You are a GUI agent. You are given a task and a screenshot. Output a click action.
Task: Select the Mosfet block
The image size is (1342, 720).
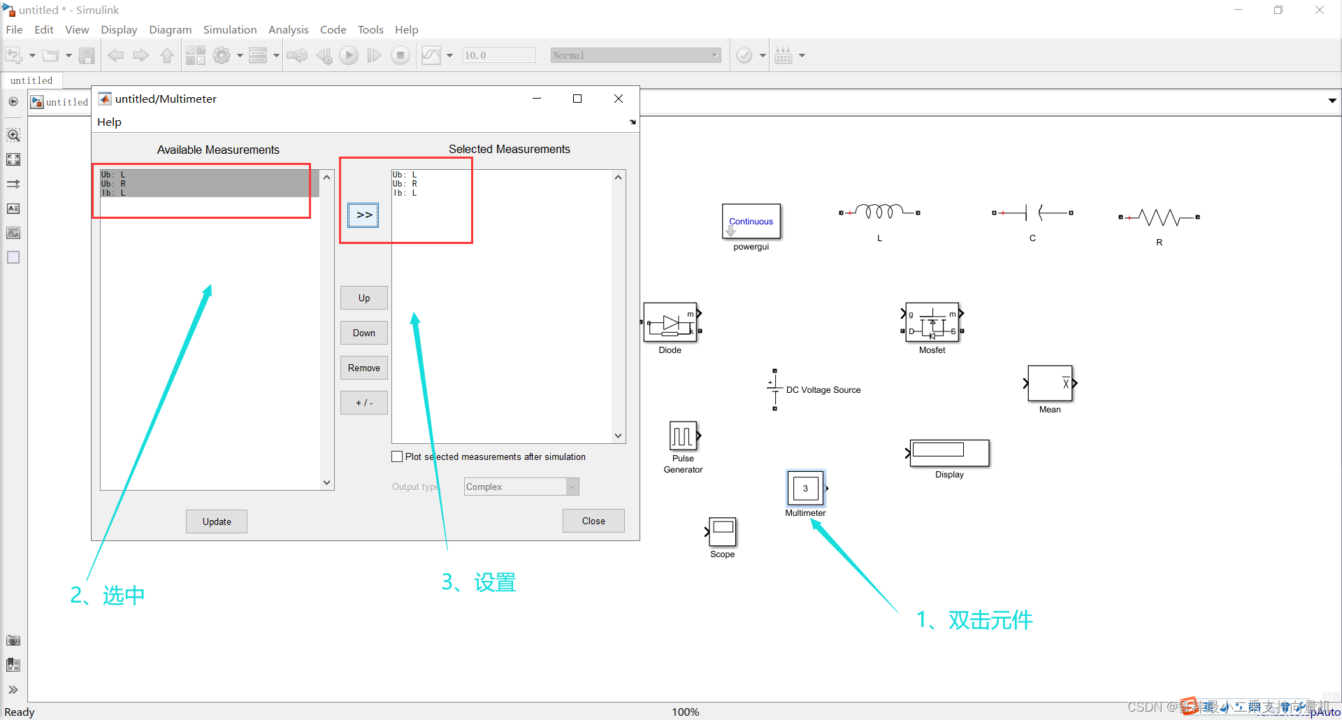[x=932, y=322]
